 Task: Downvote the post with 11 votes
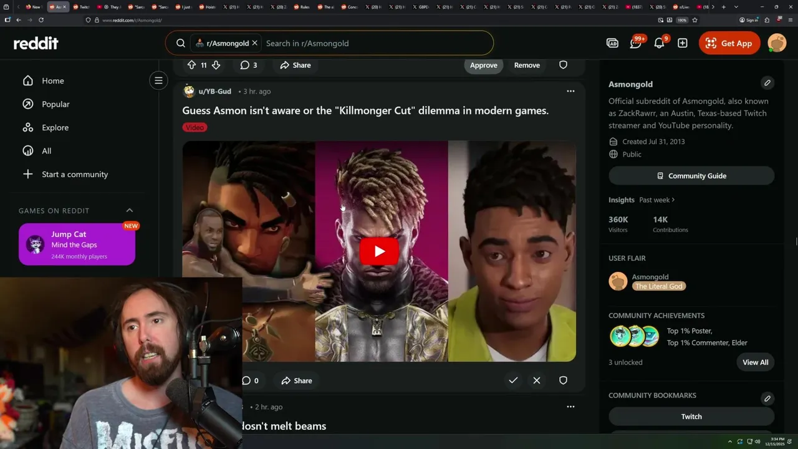[216, 65]
